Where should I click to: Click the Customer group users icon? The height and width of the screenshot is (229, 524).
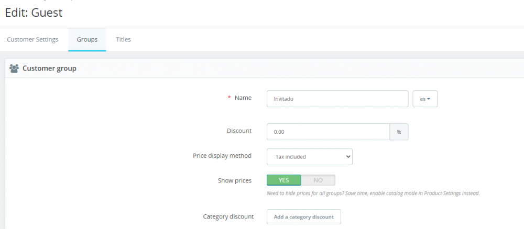14,68
